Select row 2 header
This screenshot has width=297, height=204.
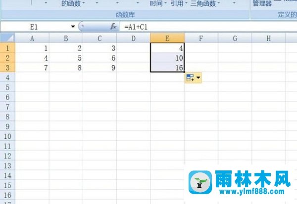click(7, 58)
